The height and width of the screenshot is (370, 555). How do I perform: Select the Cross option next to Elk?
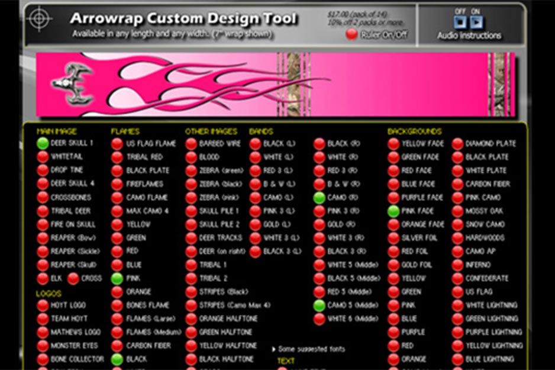click(73, 278)
